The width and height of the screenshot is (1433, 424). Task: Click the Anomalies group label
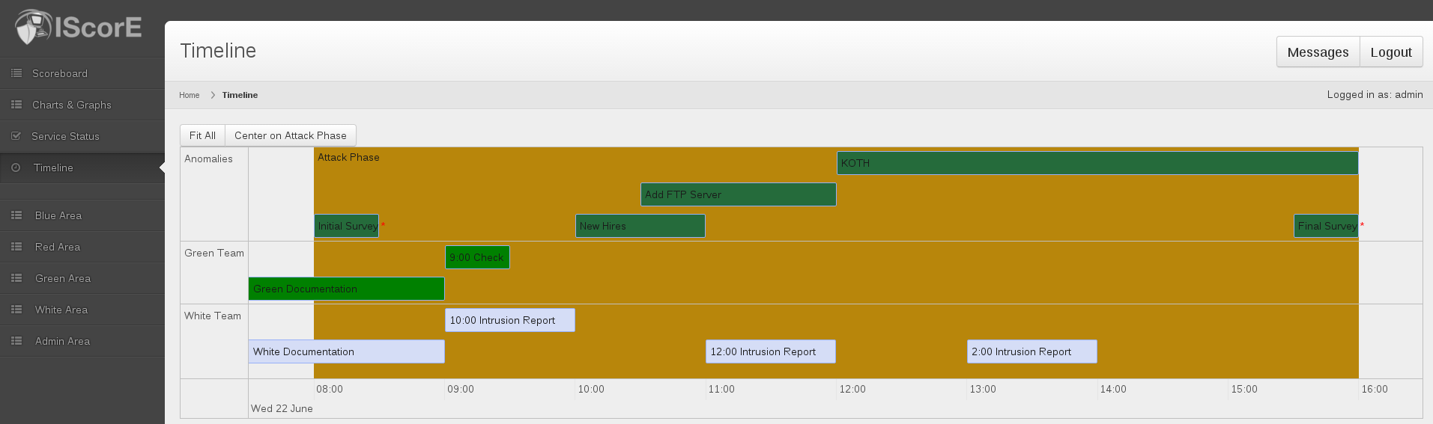tap(208, 159)
